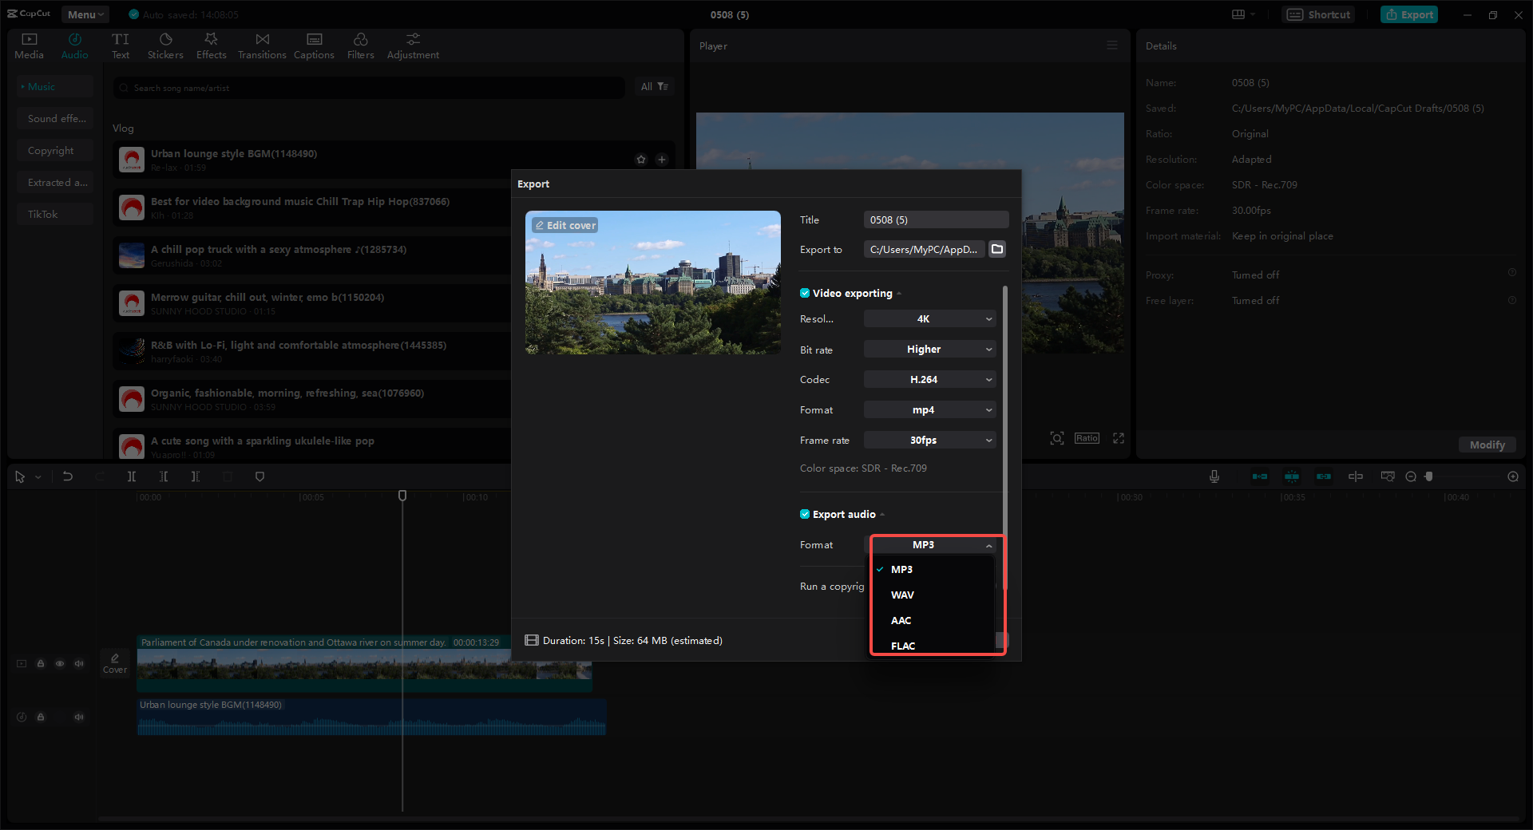Viewport: 1533px width, 830px height.
Task: Click Edit cover in the Export dialog
Action: 564,225
